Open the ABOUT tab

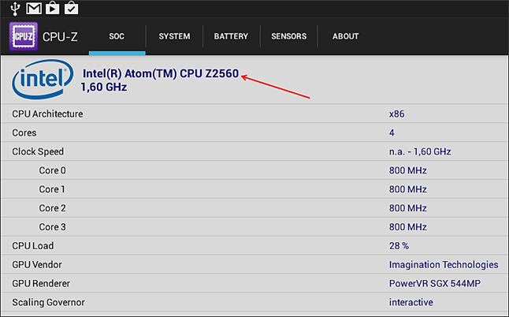345,36
